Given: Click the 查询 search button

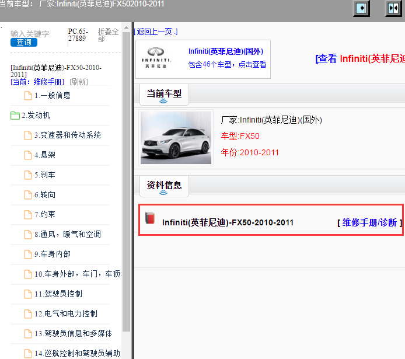Looking at the screenshot, I should [24, 43].
